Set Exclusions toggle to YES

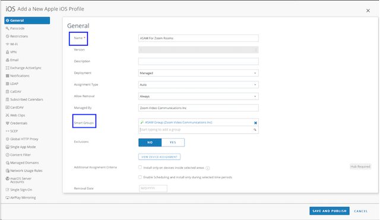(173, 142)
